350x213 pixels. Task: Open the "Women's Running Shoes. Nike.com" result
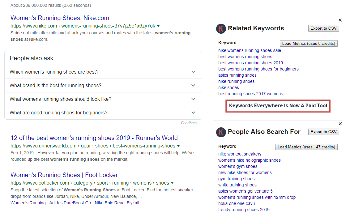60,18
